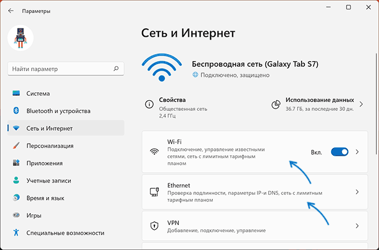Click the '36.7 ГБ, за последние 30 дн.' text
The height and width of the screenshot is (250, 379).
point(319,109)
